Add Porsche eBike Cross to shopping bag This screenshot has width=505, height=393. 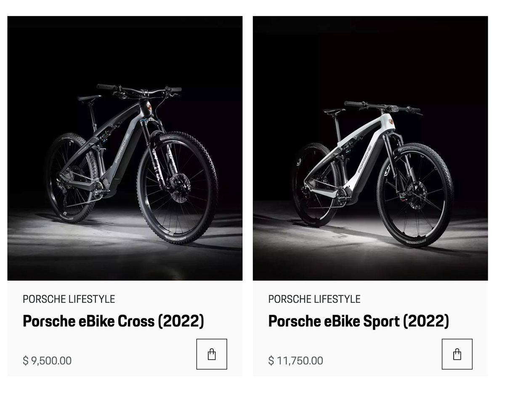tap(212, 354)
